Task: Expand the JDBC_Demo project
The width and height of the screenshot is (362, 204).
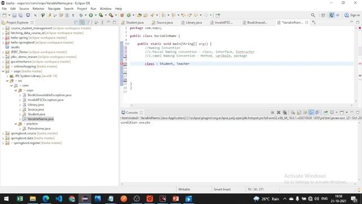Action: (3, 52)
